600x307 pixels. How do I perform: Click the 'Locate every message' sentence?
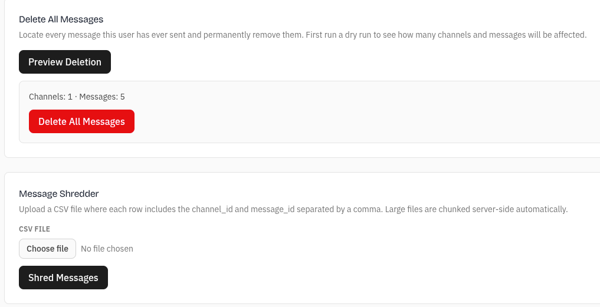pyautogui.click(x=159, y=35)
